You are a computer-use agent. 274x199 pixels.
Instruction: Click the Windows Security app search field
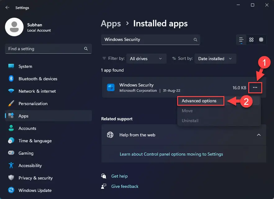[x=150, y=40]
